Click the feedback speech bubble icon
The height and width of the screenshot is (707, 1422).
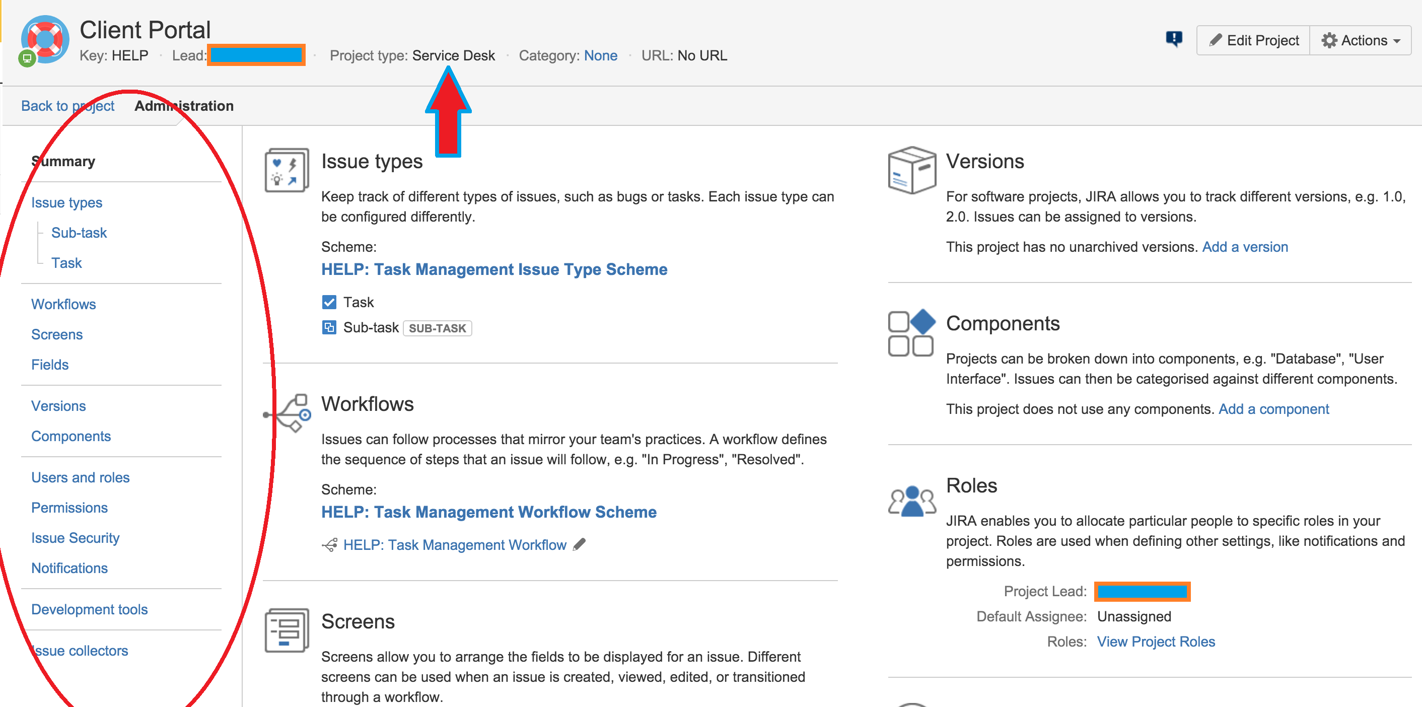point(1174,39)
